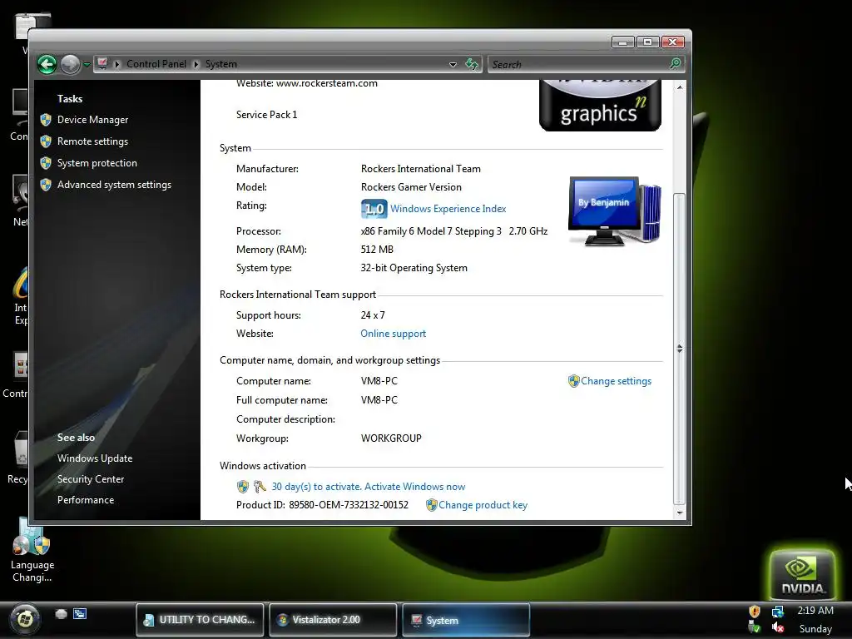Open Language Changing desktop shortcut
This screenshot has height=639, width=852.
coord(32,550)
